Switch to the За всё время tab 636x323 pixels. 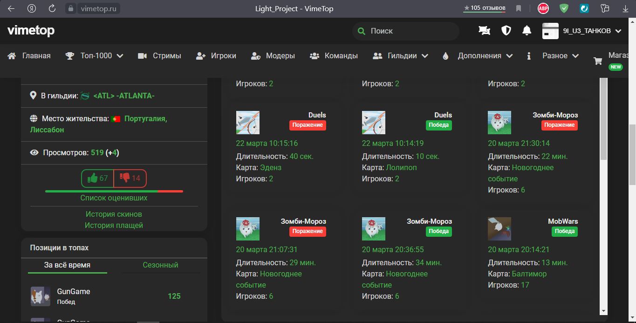point(67,265)
